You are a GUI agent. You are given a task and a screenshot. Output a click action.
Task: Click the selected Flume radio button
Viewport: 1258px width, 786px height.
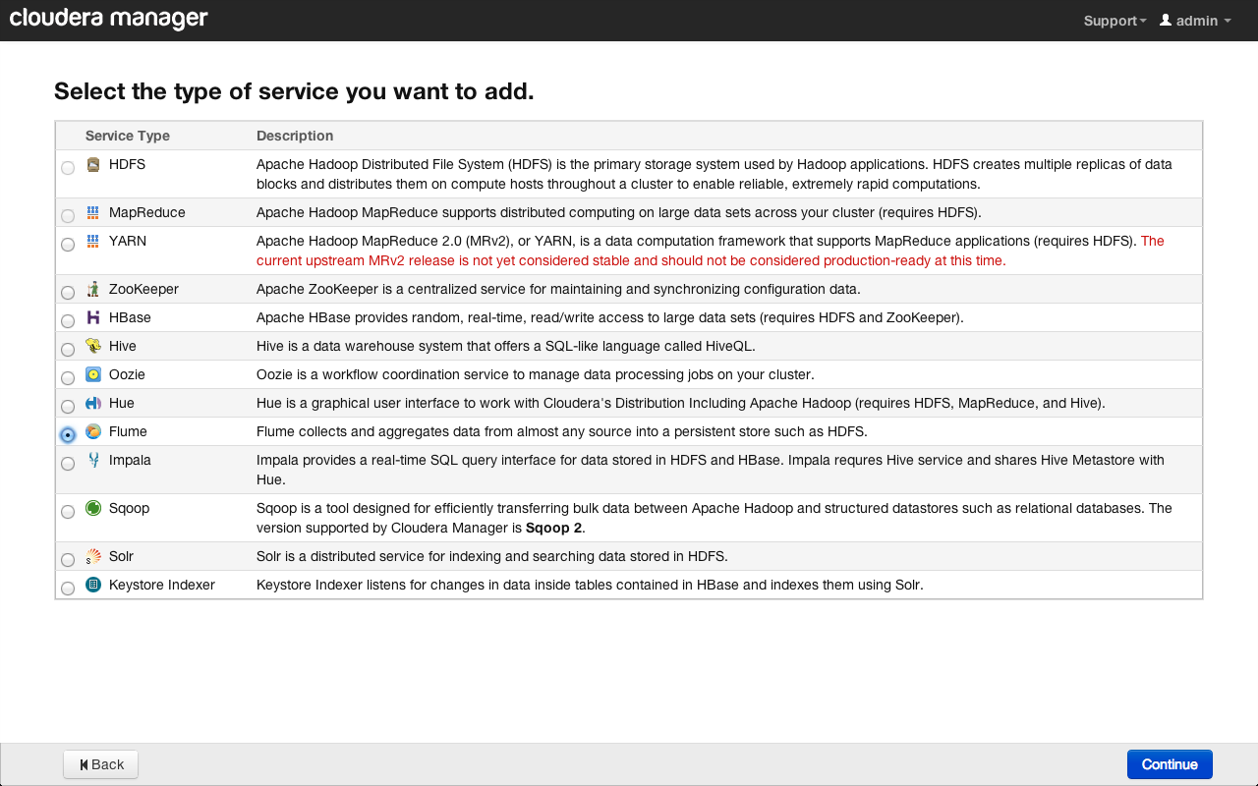pos(68,435)
